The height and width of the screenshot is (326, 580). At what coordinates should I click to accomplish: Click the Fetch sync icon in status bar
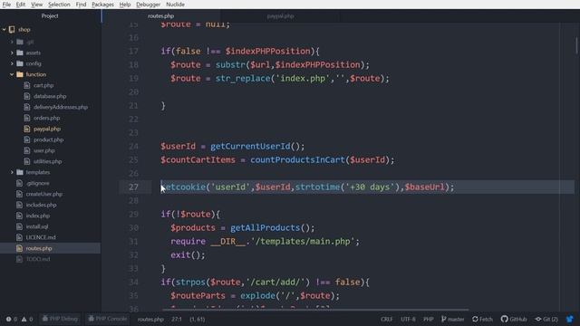tap(475, 319)
